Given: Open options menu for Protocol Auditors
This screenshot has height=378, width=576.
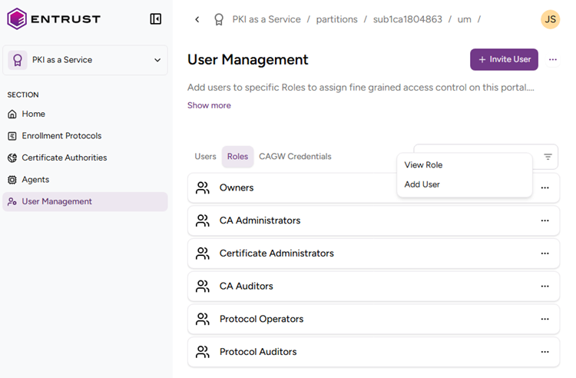Looking at the screenshot, I should tap(545, 352).
